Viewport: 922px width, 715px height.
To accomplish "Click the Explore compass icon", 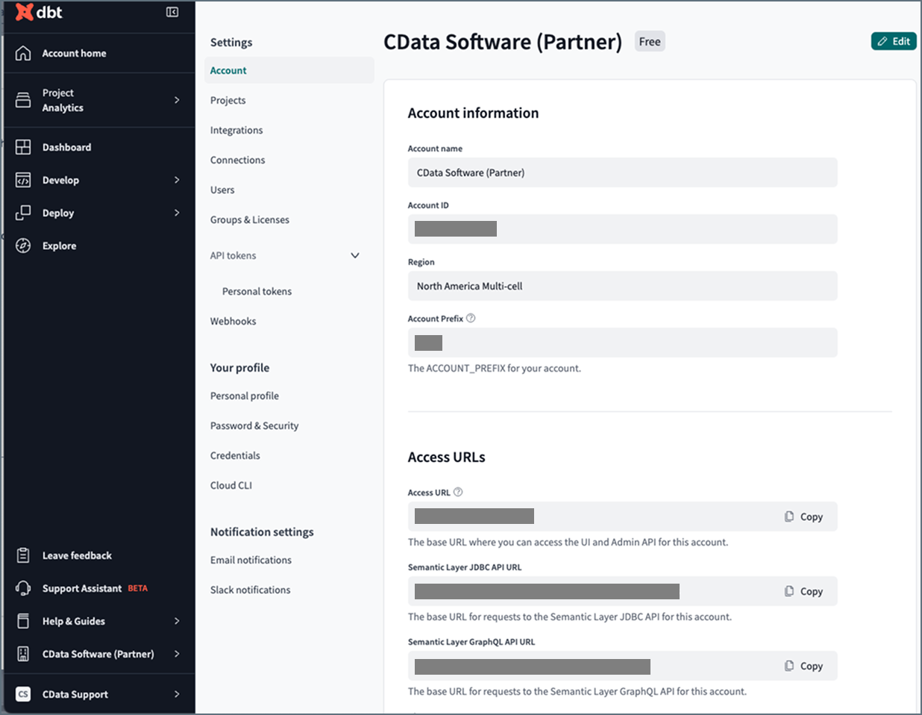I will [23, 246].
